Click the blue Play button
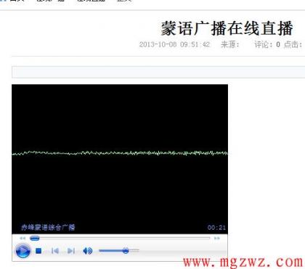Viewport: 305px width, 269px height. coord(23,251)
